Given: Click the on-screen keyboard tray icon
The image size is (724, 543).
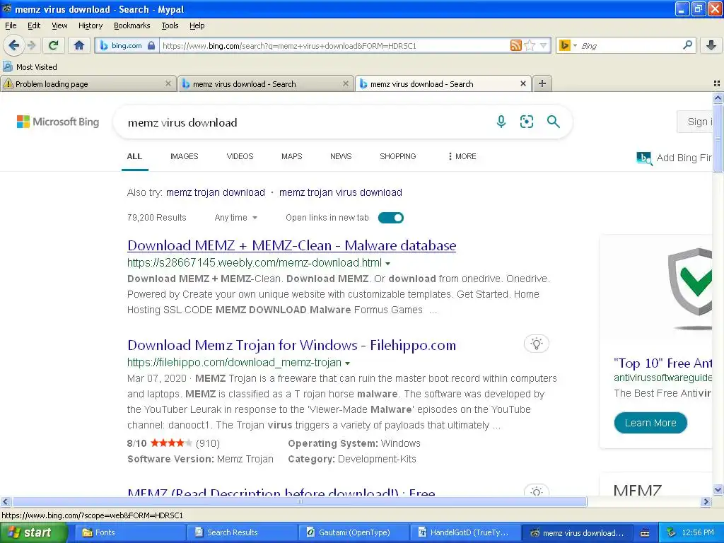Looking at the screenshot, I should coord(645,533).
